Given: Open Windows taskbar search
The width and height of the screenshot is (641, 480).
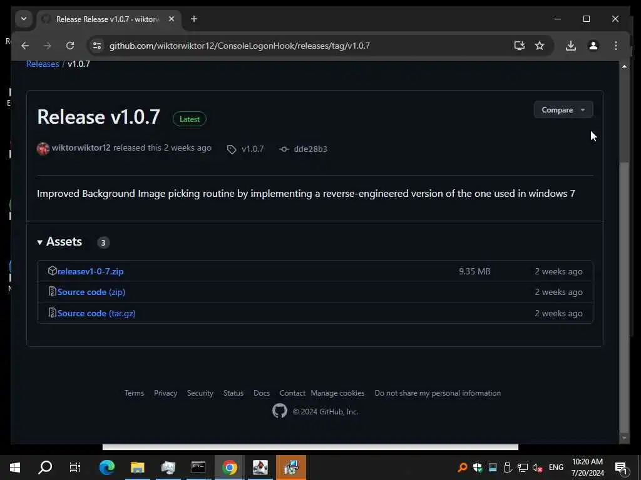Looking at the screenshot, I should (45, 467).
